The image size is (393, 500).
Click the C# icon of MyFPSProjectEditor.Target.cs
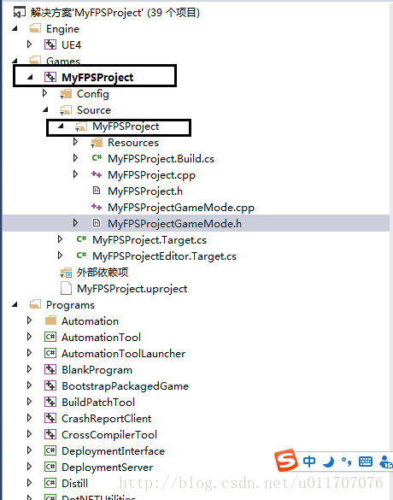pos(81,256)
